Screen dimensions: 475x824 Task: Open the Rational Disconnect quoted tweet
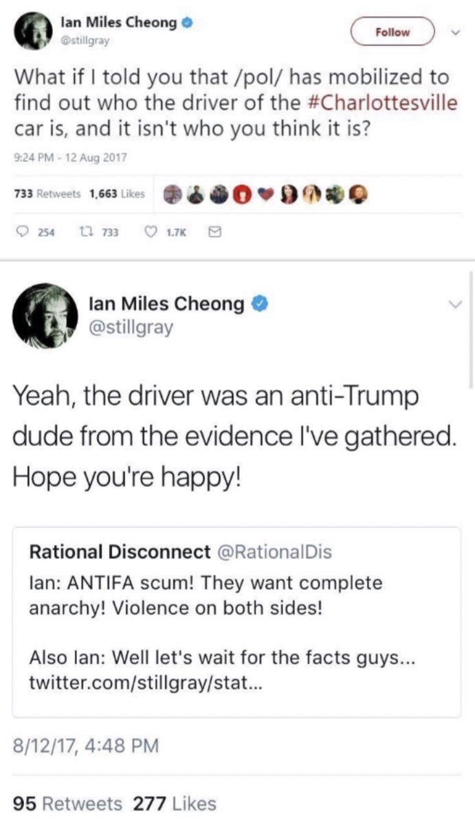[x=237, y=622]
